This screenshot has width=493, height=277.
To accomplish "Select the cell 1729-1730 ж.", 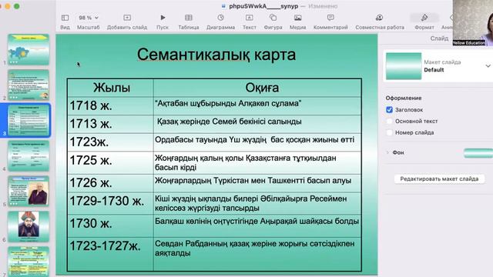I will point(110,203).
